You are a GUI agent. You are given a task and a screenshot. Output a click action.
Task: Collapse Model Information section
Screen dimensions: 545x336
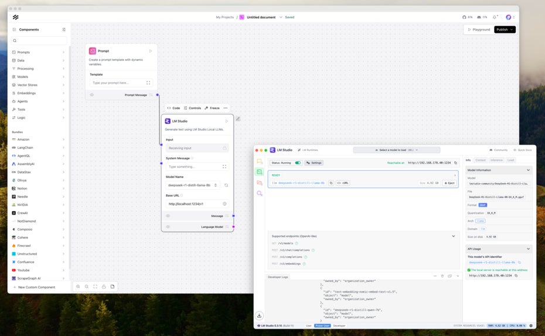[529, 170]
